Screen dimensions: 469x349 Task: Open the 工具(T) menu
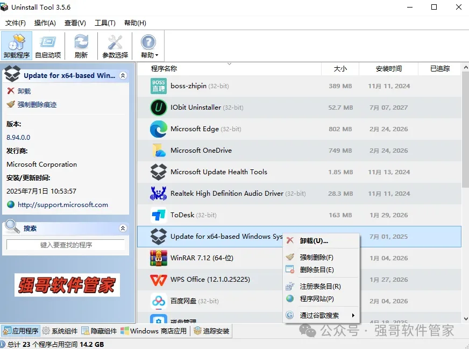coord(105,23)
